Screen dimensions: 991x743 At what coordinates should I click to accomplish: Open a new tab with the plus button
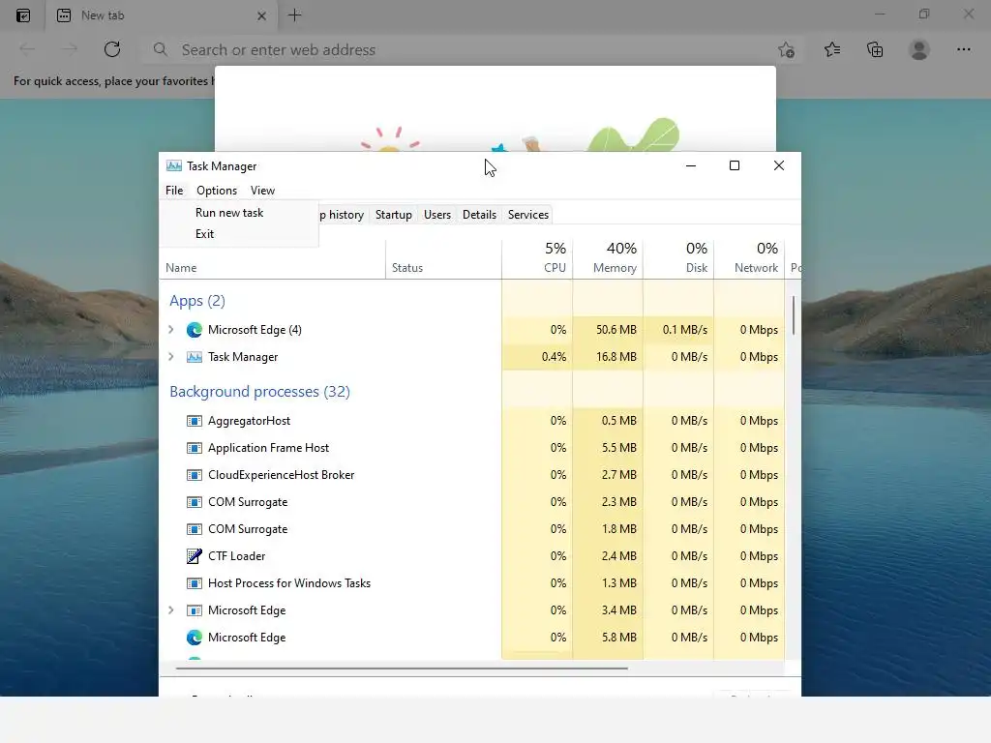coord(294,15)
